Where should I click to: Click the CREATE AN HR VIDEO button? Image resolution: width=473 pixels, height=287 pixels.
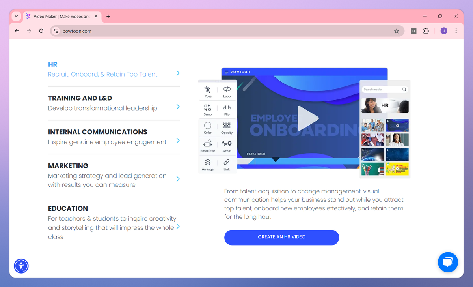point(282,237)
